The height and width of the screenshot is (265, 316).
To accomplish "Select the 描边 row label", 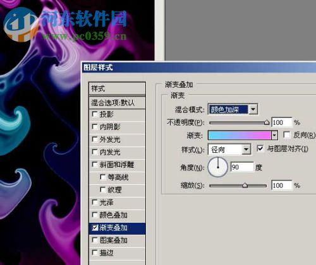I will (106, 252).
